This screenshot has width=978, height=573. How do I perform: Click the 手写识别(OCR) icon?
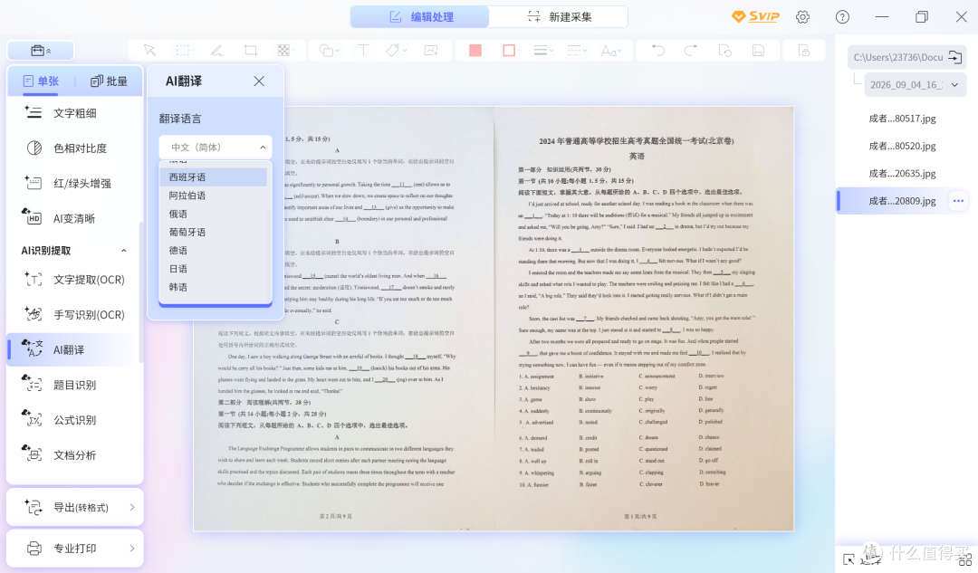tap(34, 314)
